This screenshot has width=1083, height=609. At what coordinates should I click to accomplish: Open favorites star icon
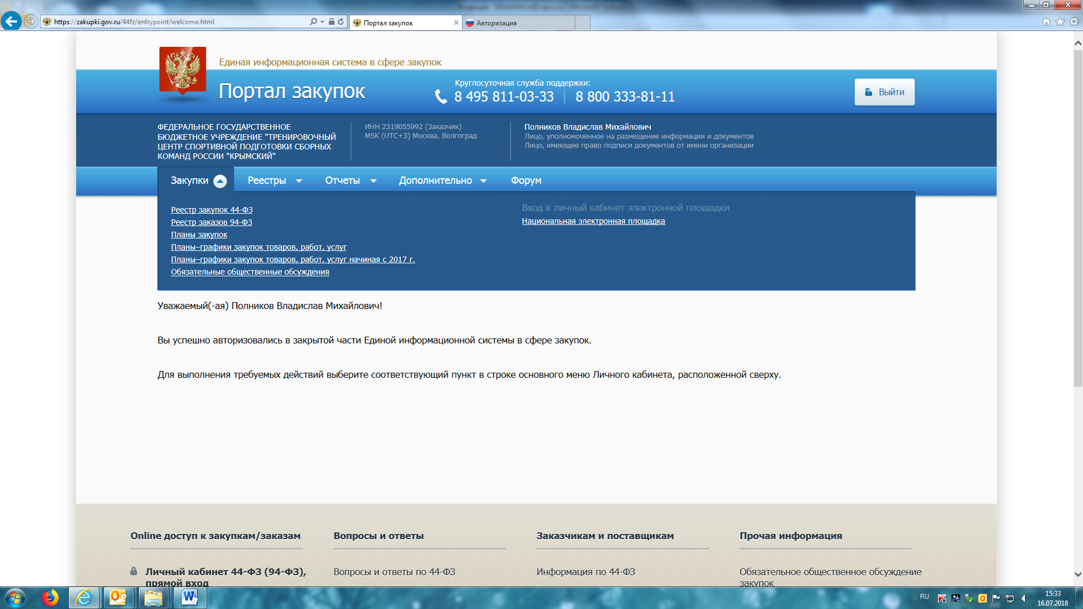pyautogui.click(x=1060, y=22)
